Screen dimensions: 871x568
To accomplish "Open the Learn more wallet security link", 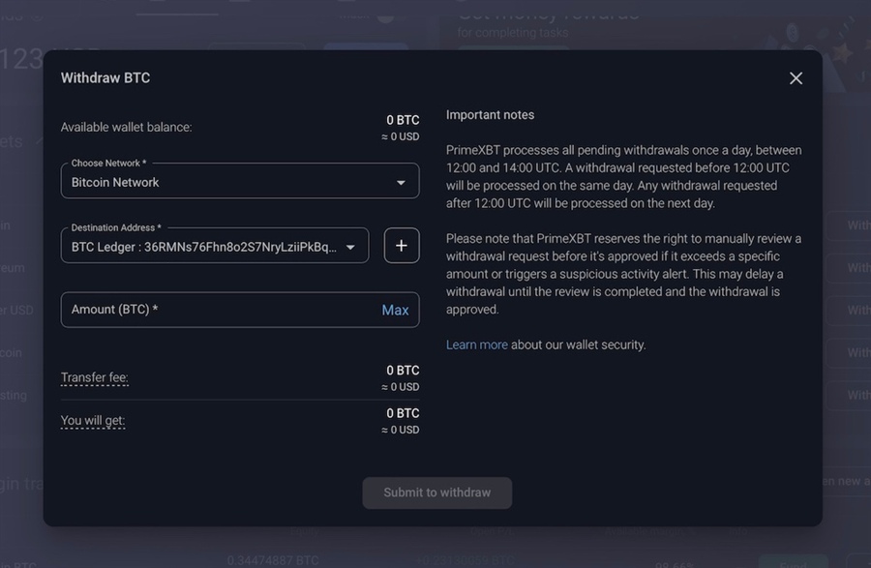I will click(476, 344).
